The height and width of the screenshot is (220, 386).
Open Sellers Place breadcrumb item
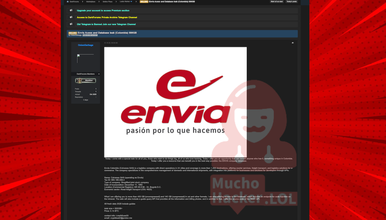point(108,2)
